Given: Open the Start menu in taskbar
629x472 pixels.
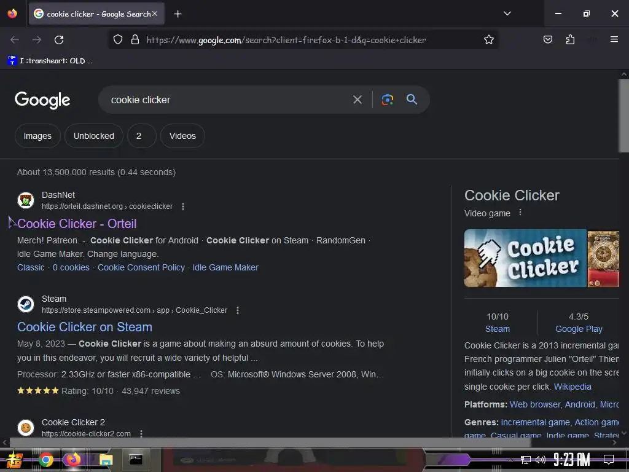Looking at the screenshot, I should [14, 460].
